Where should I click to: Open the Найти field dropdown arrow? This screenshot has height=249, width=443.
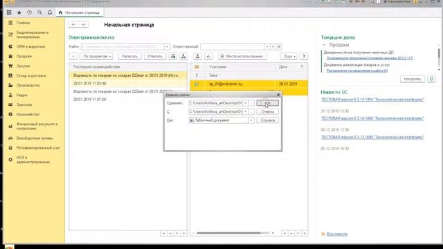(167, 46)
